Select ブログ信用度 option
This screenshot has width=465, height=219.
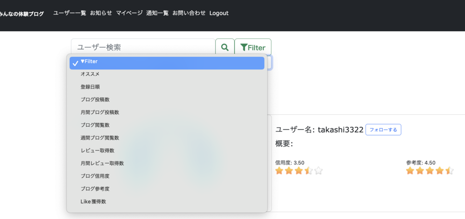[95, 175]
